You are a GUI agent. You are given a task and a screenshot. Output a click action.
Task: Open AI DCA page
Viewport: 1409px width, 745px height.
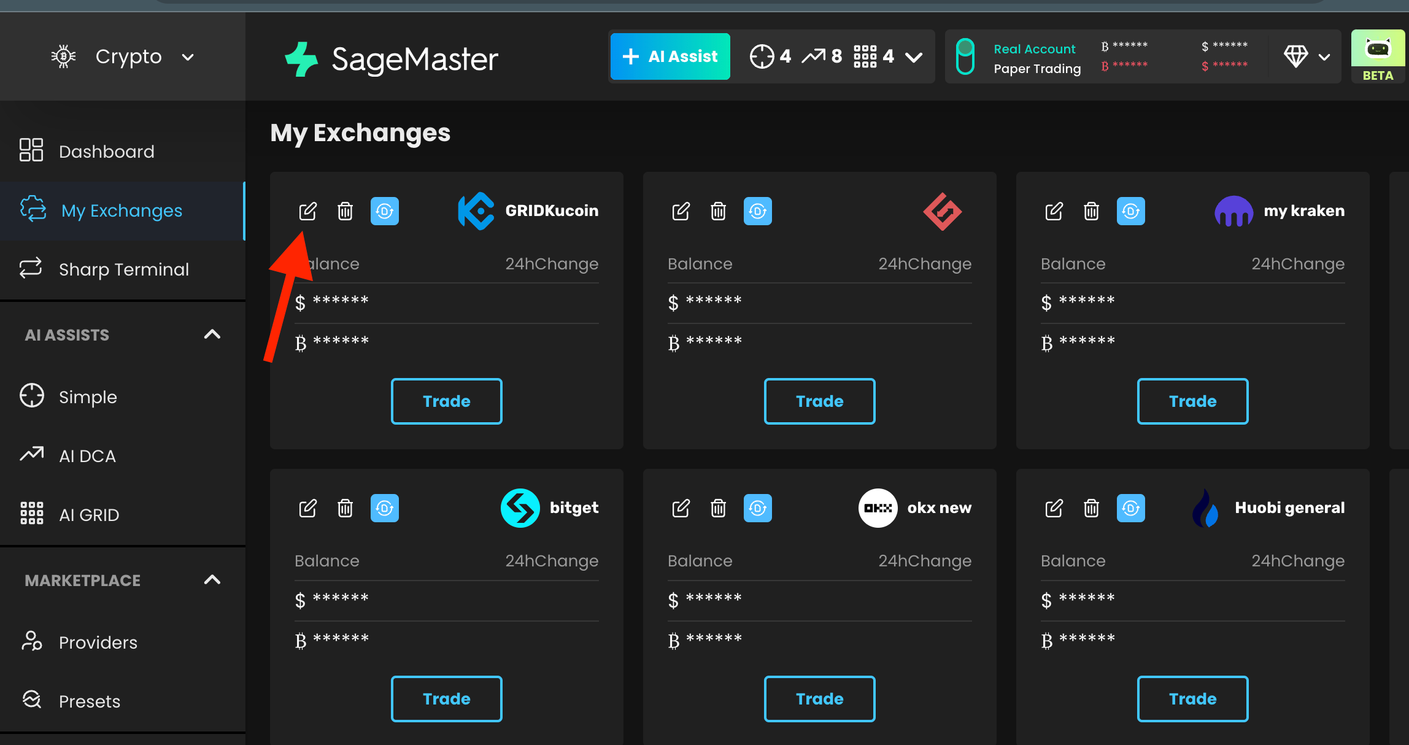coord(123,456)
